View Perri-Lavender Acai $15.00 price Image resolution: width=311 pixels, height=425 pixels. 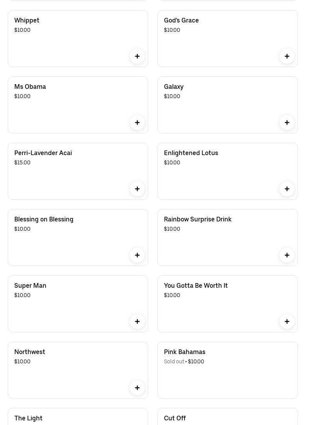point(22,162)
